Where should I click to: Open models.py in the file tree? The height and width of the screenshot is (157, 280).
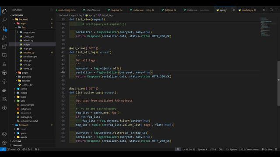(29, 53)
